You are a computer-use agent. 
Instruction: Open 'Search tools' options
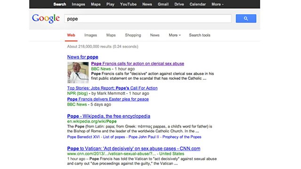pos(199,35)
